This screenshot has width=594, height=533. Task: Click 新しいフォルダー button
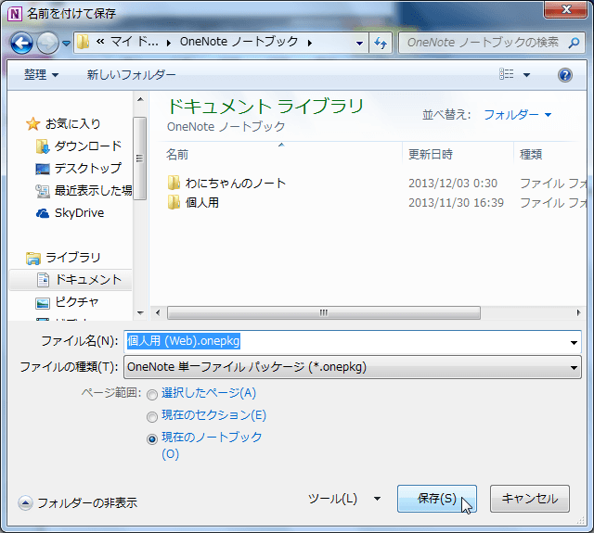[x=131, y=75]
